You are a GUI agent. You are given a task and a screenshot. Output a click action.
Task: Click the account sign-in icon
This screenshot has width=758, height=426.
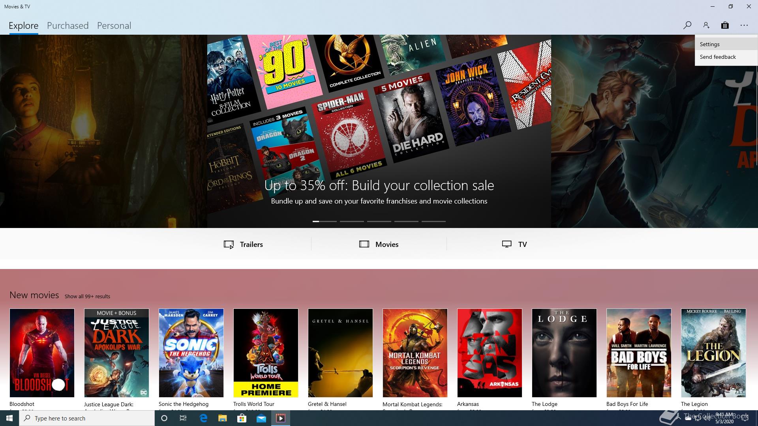(x=706, y=25)
